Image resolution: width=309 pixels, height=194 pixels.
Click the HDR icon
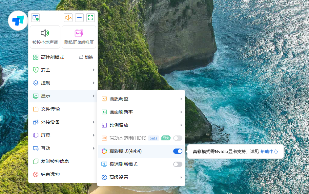point(104,138)
